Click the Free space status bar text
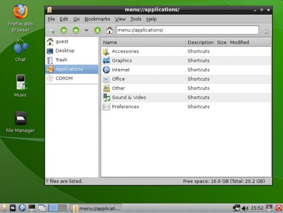The height and width of the screenshot is (213, 283). tap(224, 181)
